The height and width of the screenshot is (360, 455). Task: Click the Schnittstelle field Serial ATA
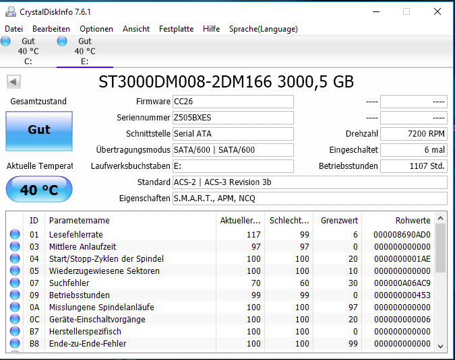point(233,134)
